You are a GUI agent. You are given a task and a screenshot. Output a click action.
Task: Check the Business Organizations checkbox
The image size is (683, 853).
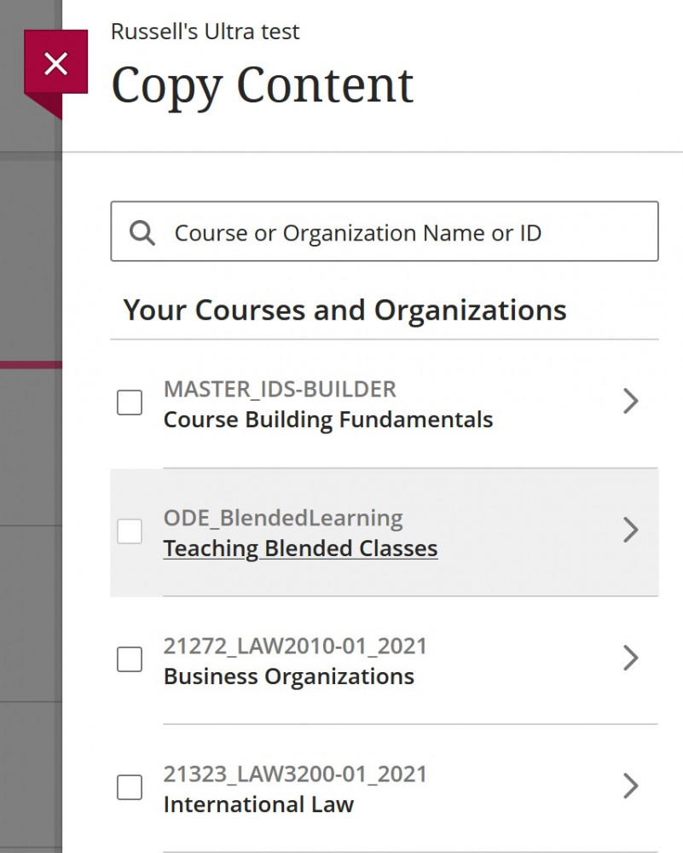(x=130, y=659)
